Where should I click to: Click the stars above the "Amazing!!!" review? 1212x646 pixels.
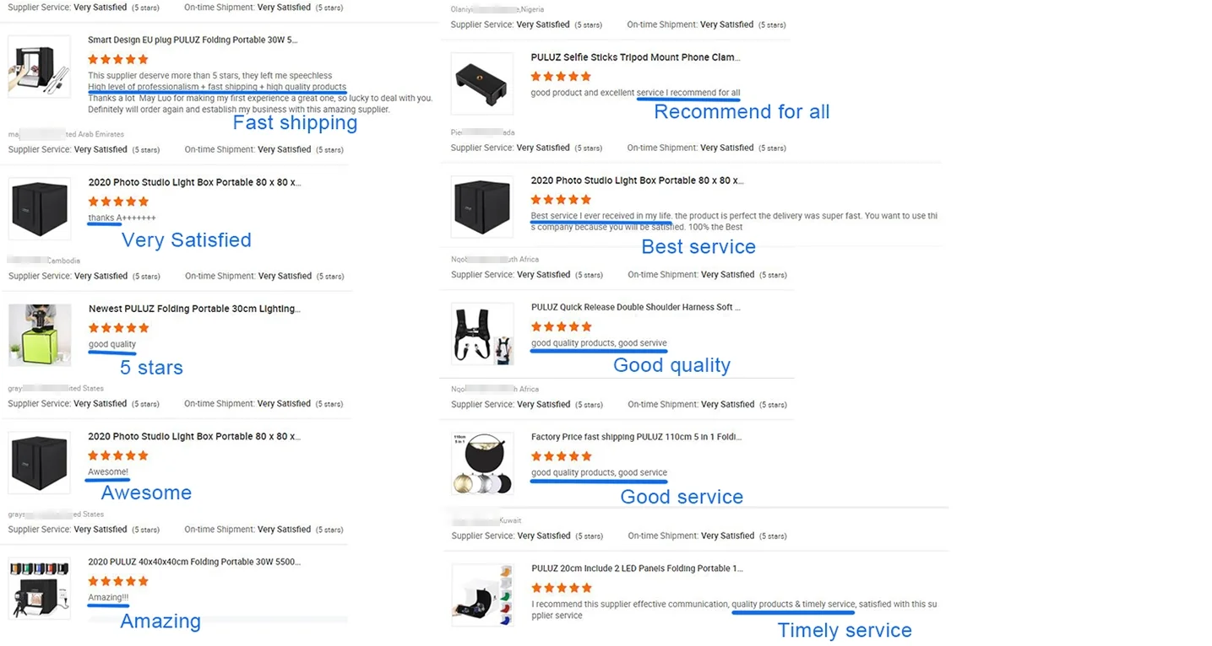tap(118, 581)
